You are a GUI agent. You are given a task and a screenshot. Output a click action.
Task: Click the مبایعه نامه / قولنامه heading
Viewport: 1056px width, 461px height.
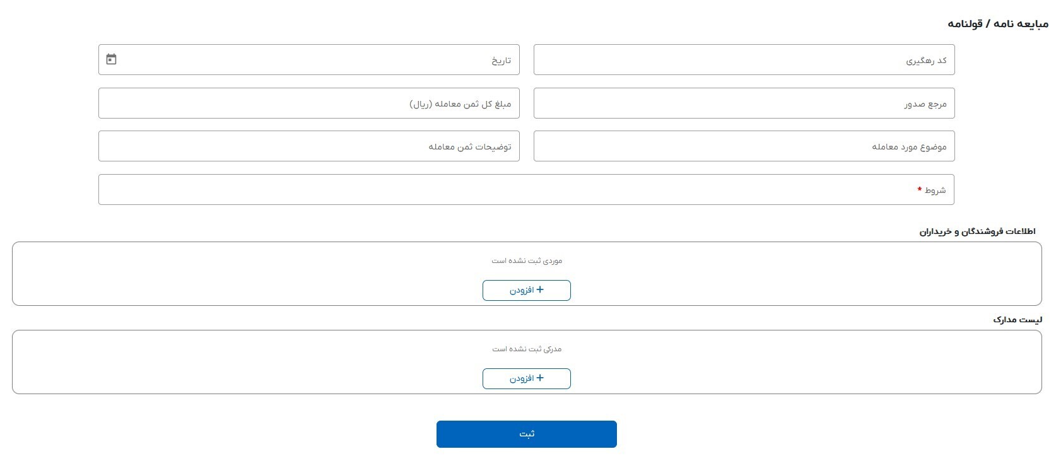tap(997, 24)
